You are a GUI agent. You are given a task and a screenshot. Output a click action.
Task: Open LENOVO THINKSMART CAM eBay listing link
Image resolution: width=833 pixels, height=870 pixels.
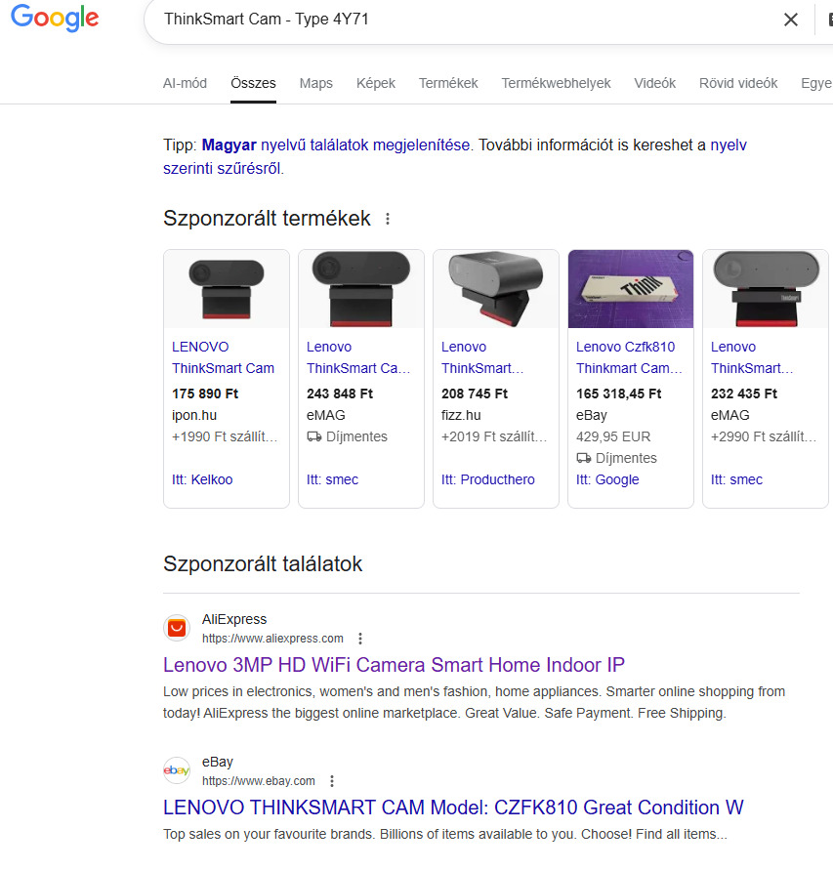[x=453, y=808]
